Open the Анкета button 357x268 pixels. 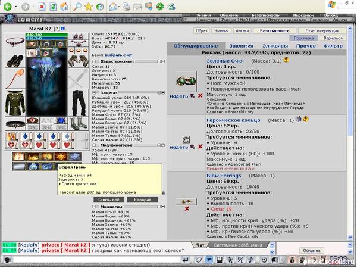tap(242, 30)
